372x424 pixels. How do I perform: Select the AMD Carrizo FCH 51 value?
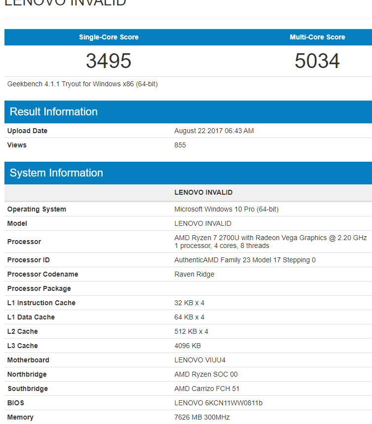tap(207, 389)
